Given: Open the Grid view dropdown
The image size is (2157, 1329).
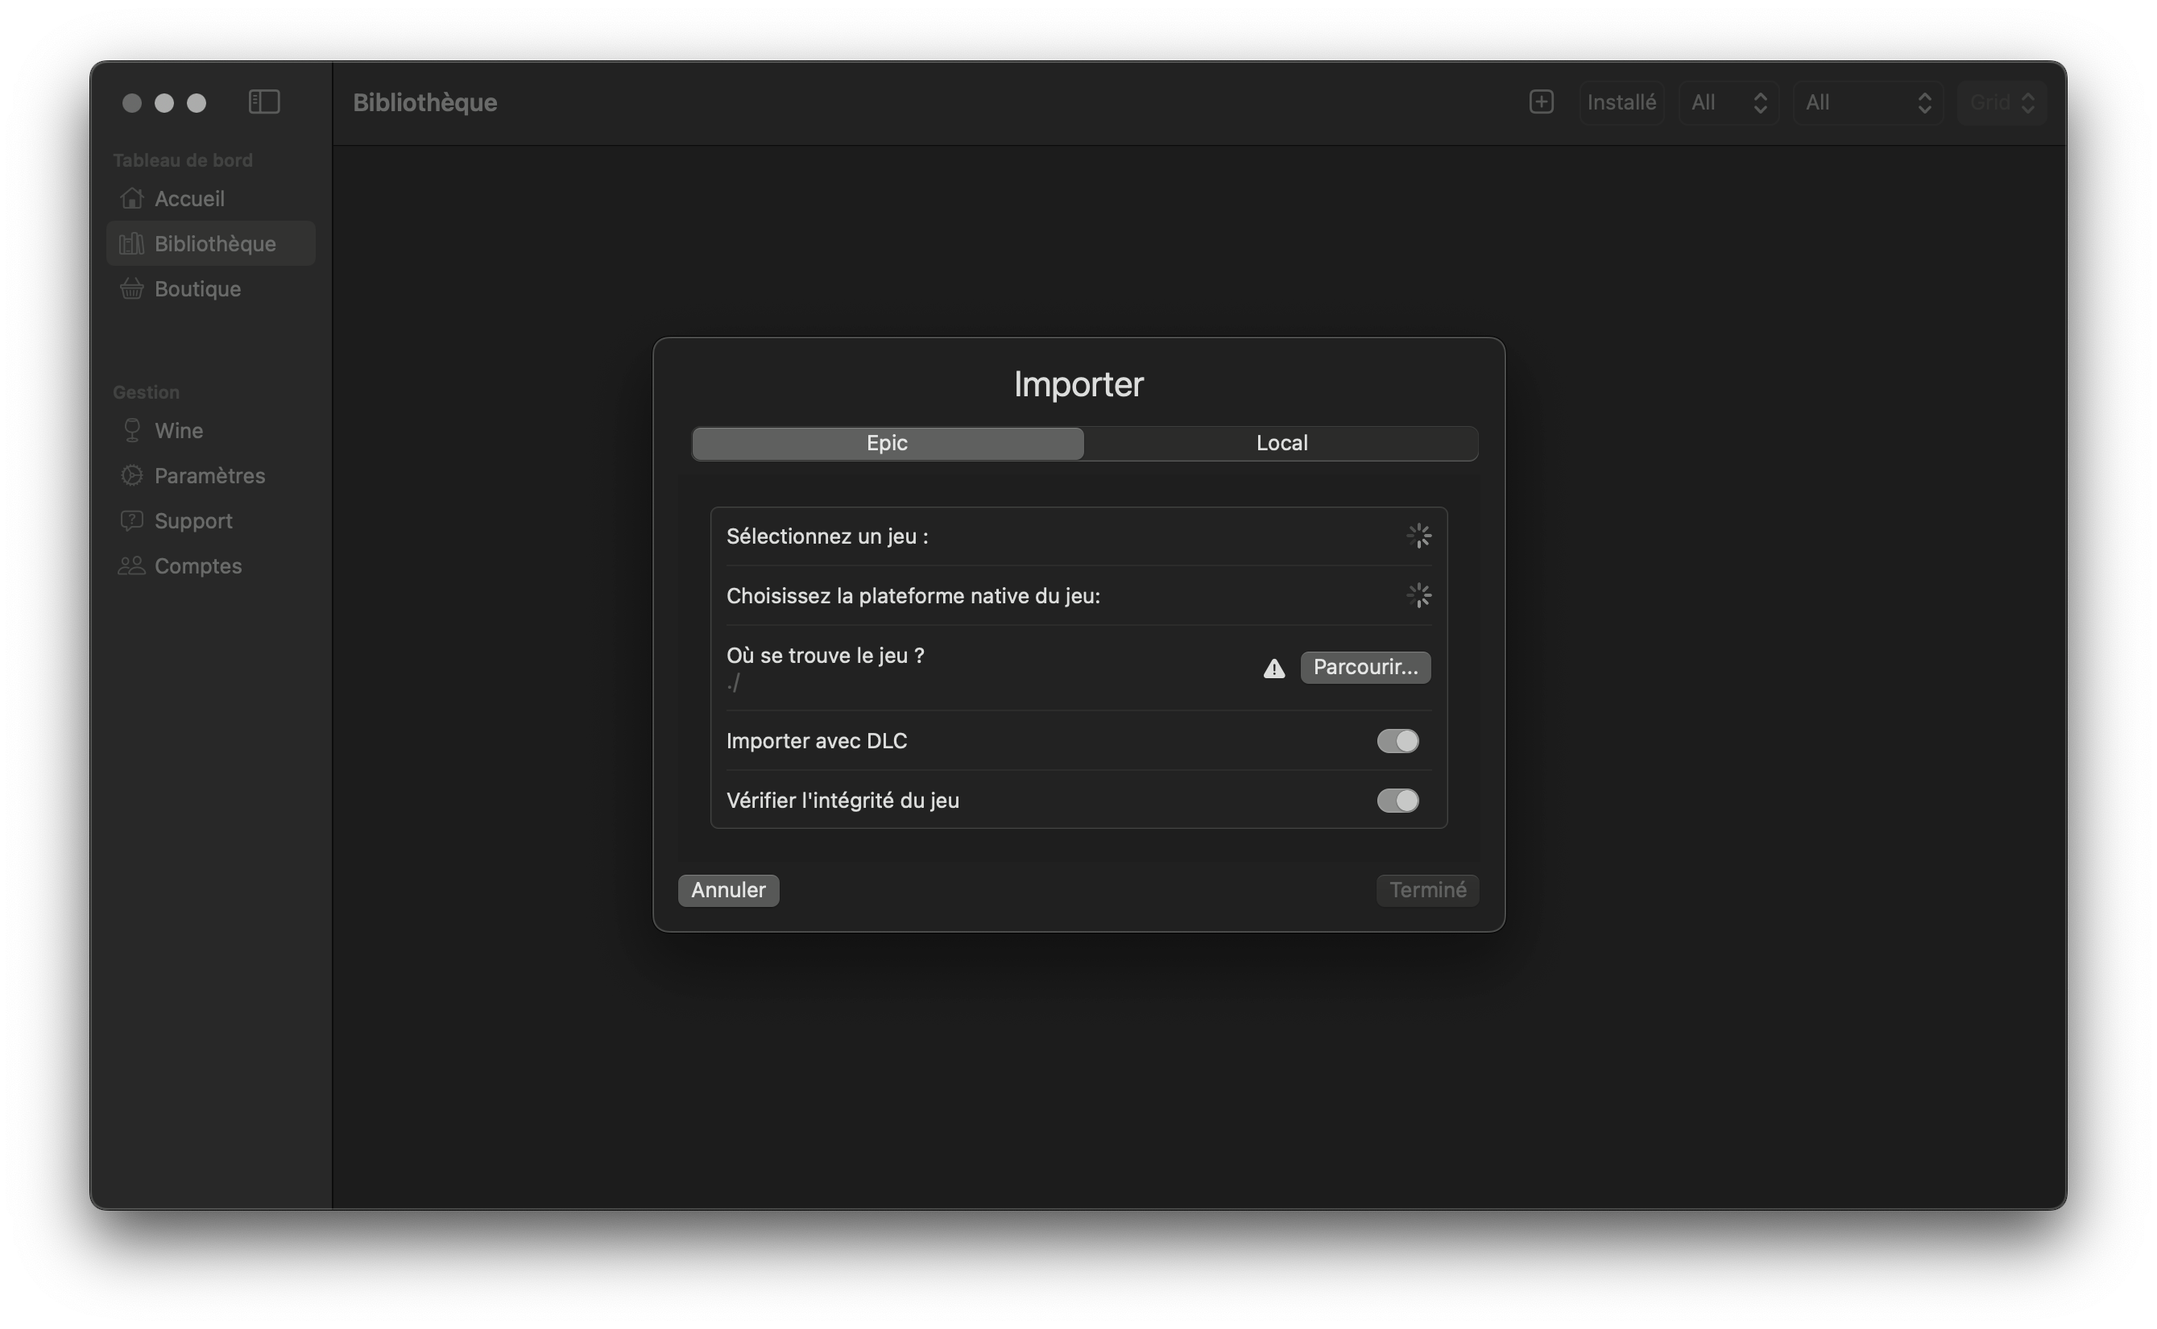Looking at the screenshot, I should pos(2002,103).
